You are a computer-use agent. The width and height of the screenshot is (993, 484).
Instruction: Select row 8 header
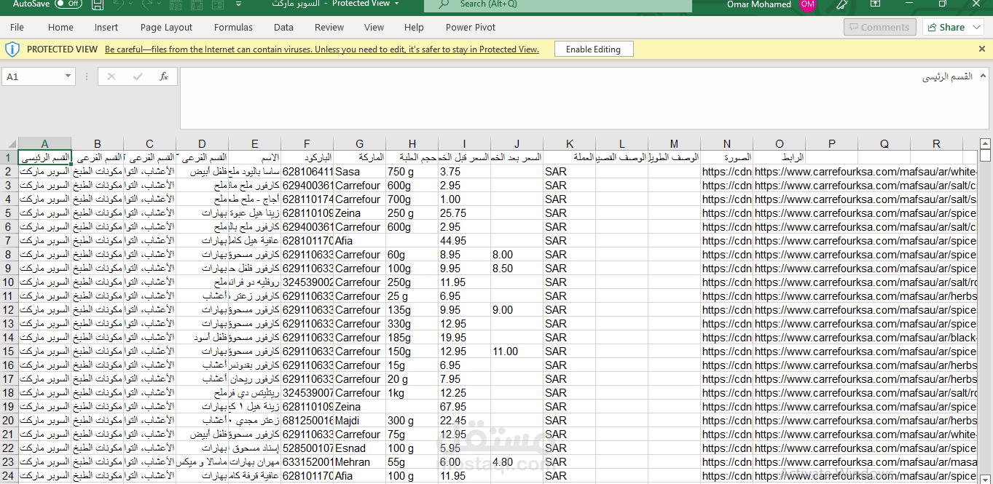point(9,255)
